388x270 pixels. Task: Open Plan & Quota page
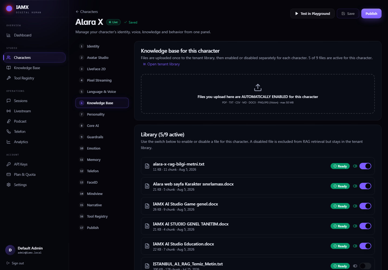pyautogui.click(x=34, y=174)
